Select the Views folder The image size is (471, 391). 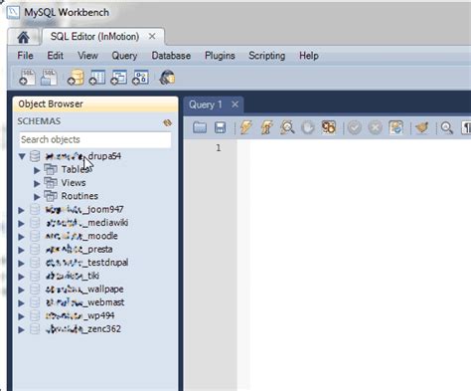pos(74,183)
